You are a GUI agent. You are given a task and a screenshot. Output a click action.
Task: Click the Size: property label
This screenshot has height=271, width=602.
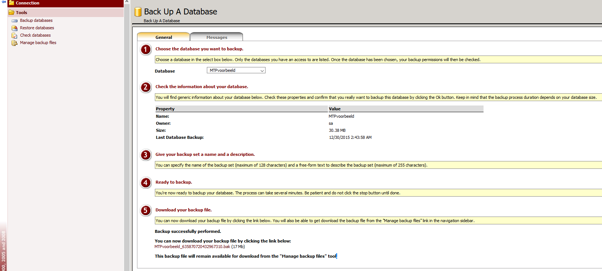161,130
